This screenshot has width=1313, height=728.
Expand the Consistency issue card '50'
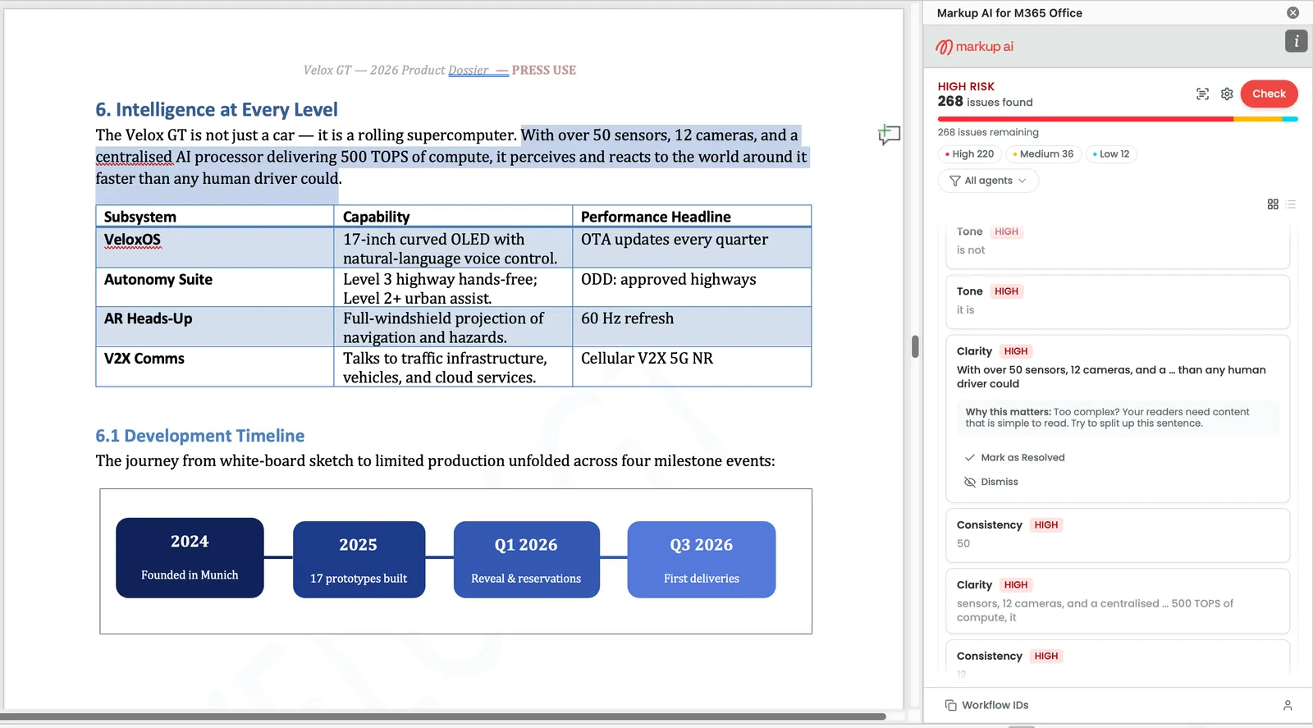(1118, 535)
